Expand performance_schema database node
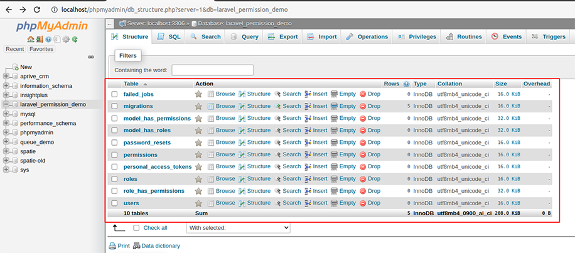 coord(6,123)
